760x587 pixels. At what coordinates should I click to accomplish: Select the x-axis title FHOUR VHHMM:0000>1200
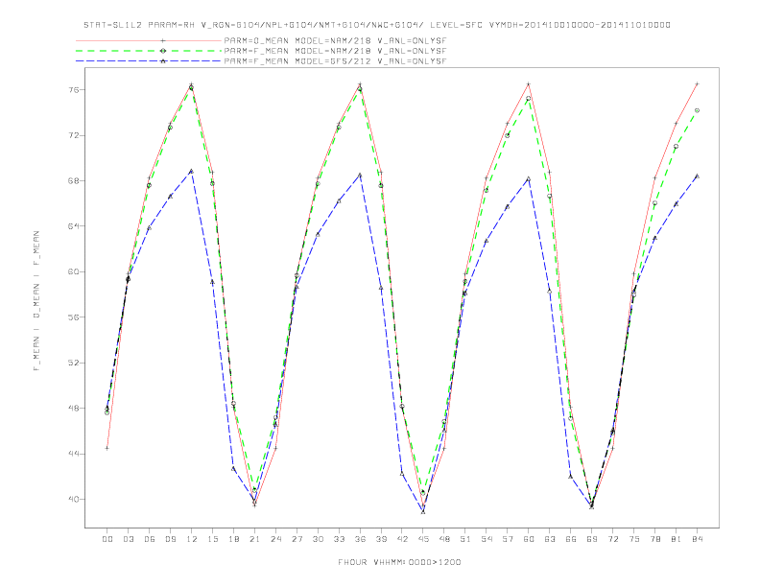399,562
